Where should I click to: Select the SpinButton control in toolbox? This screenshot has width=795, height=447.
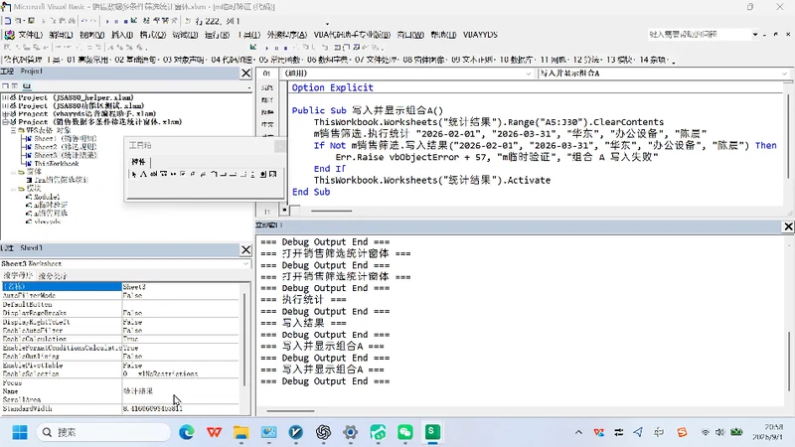(252, 174)
